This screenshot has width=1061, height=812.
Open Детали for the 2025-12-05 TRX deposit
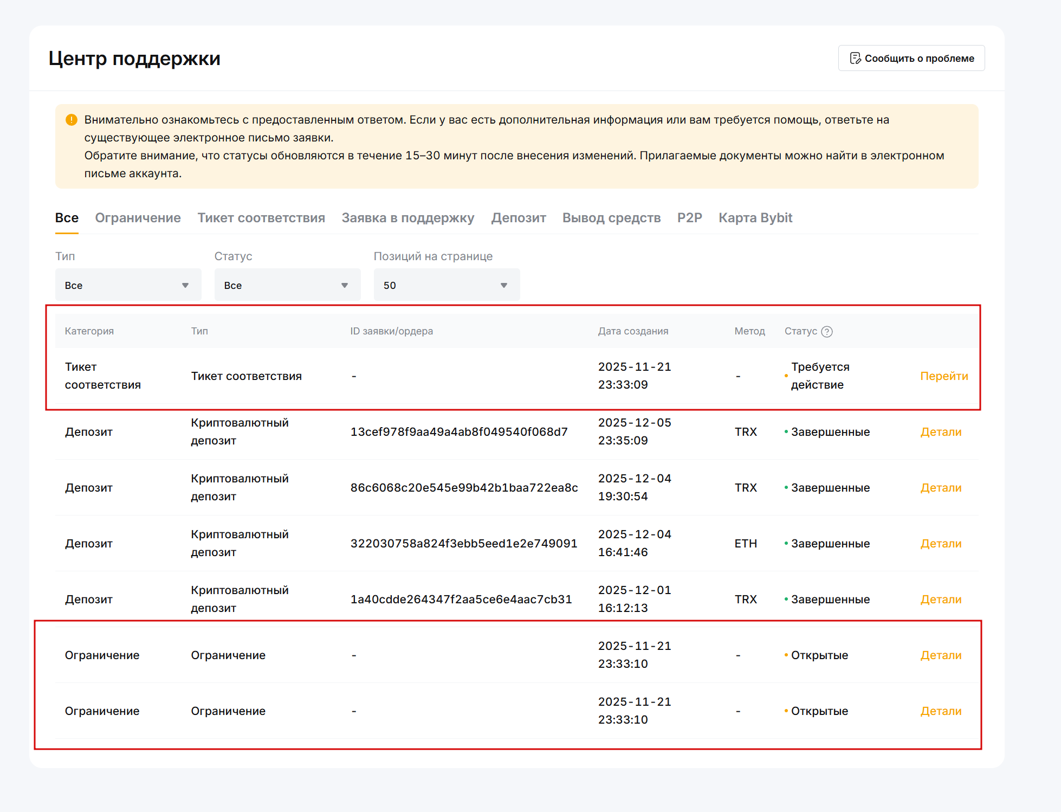pyautogui.click(x=940, y=432)
